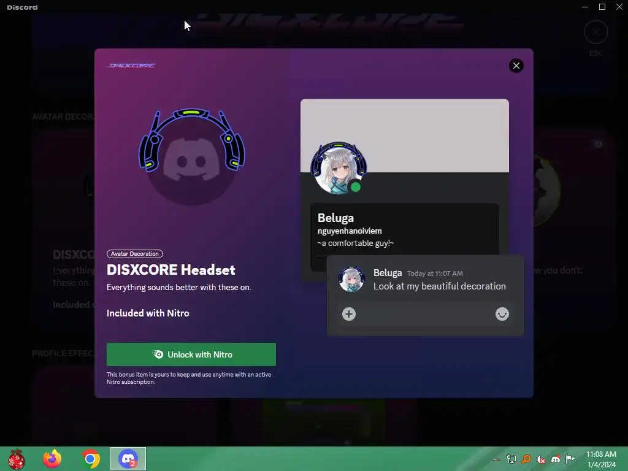Click the plus attachment icon in message preview
The height and width of the screenshot is (471, 628).
[x=349, y=314]
